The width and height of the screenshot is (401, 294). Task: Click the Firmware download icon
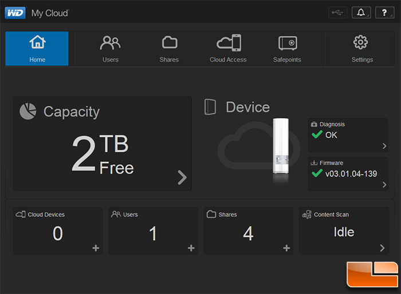(x=314, y=163)
